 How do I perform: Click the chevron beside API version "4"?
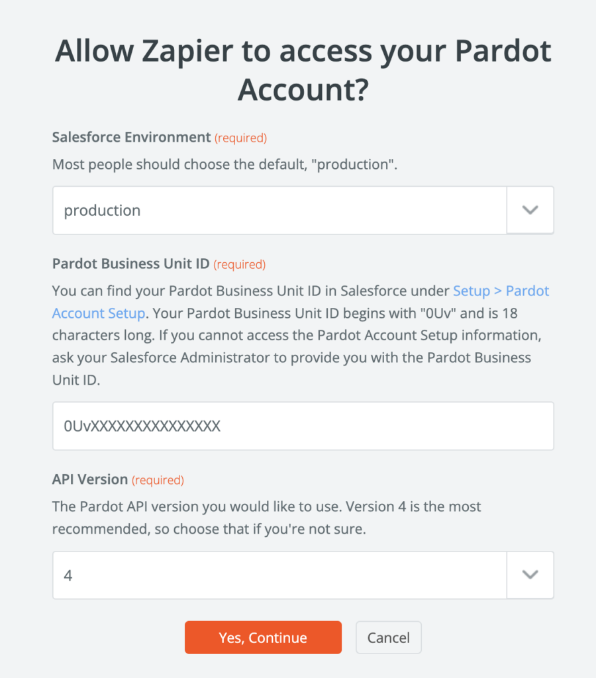coord(529,575)
